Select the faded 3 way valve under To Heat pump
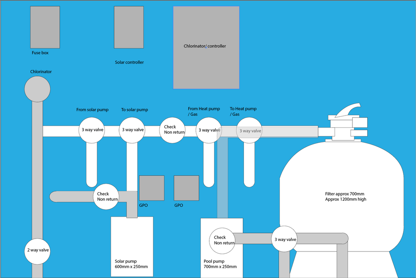This screenshot has width=416, height=278. point(250,131)
